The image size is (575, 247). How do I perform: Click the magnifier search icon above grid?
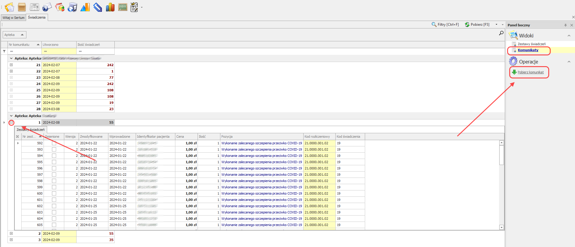pos(501,33)
